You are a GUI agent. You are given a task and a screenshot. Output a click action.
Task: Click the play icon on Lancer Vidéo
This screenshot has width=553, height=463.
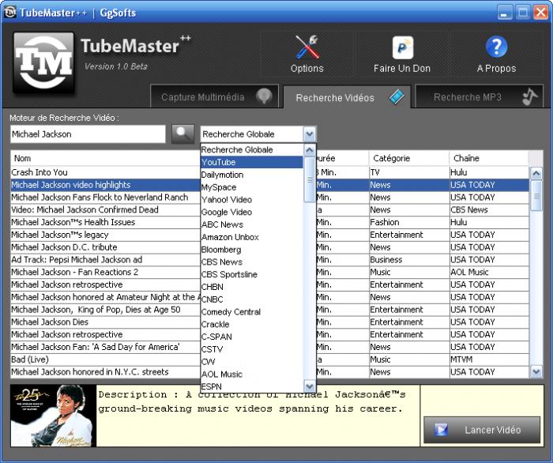coord(441,430)
